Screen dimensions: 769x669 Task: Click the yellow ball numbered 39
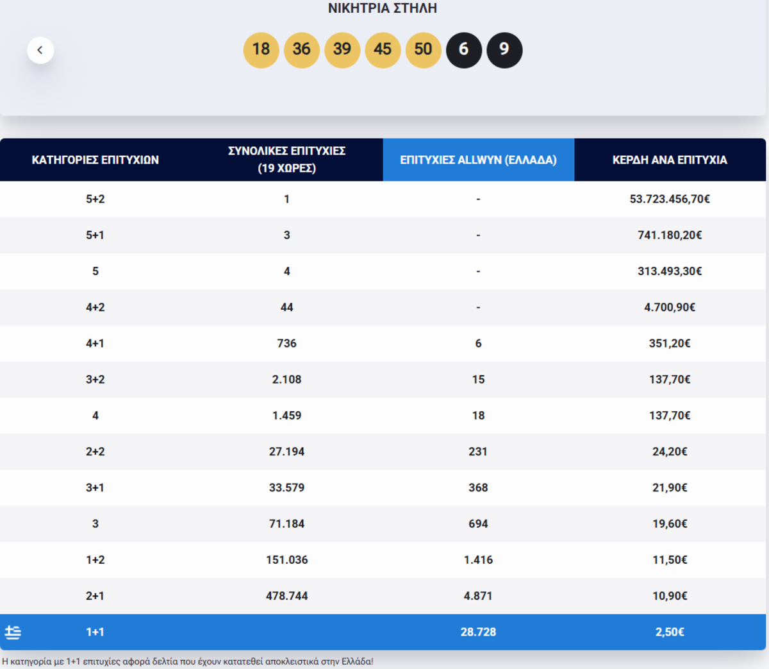tap(342, 50)
